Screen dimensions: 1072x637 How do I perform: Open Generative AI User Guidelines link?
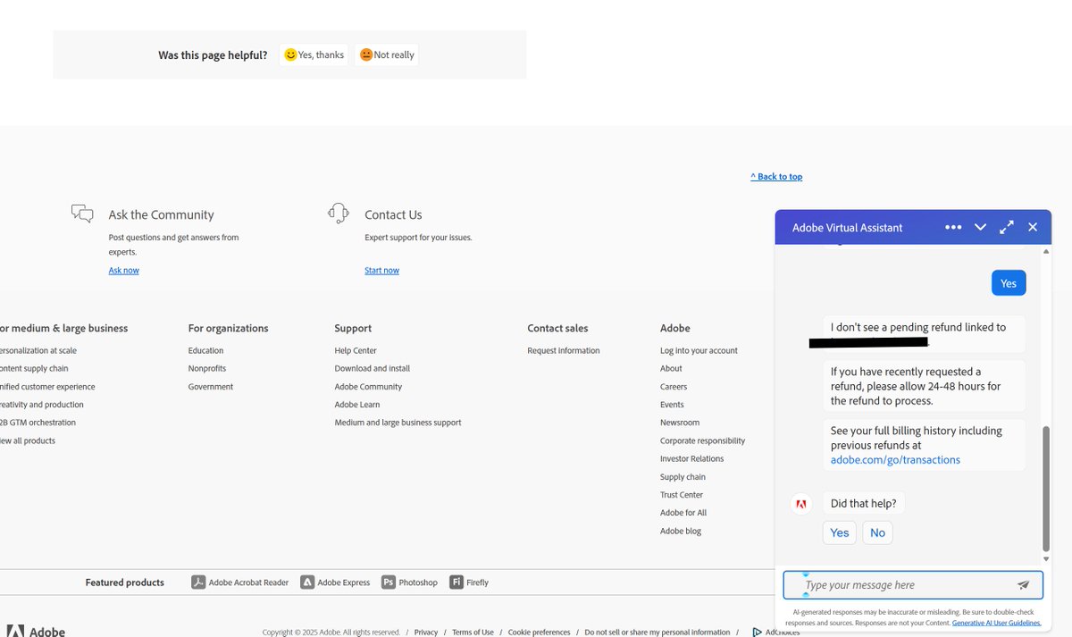[x=996, y=623]
